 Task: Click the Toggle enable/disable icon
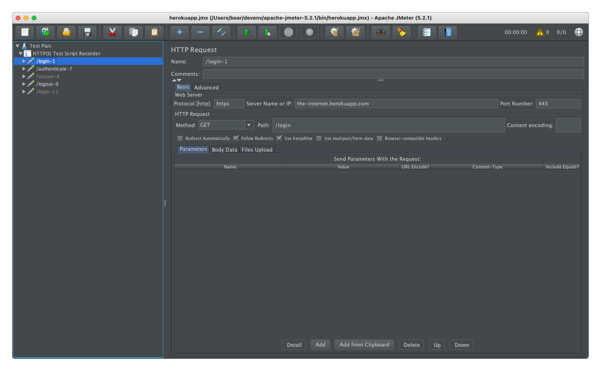[x=221, y=32]
